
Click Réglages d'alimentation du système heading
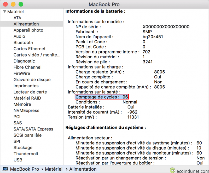[x=106, y=127]
